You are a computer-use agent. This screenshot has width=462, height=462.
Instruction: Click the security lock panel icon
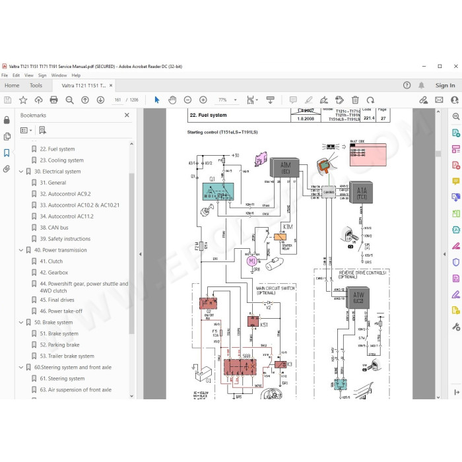(7, 120)
